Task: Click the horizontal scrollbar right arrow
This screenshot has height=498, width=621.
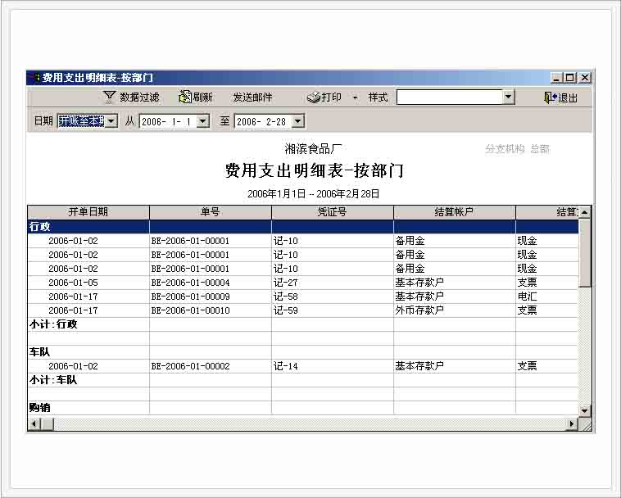Action: [x=572, y=423]
